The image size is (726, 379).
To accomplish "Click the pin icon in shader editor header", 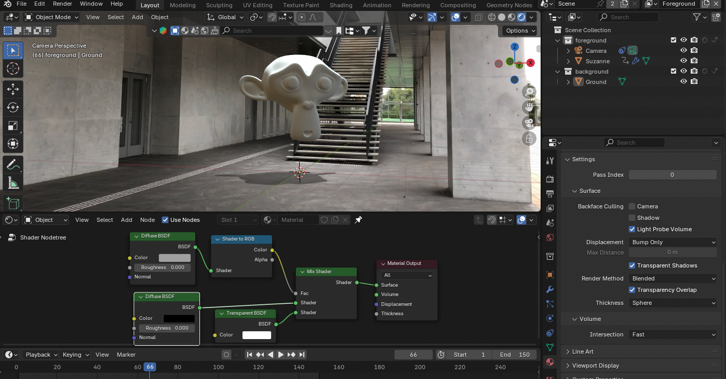I will [x=358, y=220].
